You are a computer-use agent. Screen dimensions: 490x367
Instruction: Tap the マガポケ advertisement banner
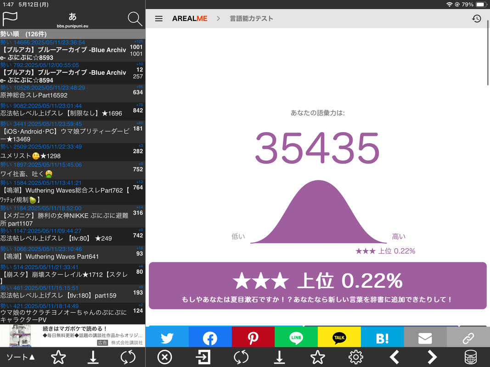(73, 335)
